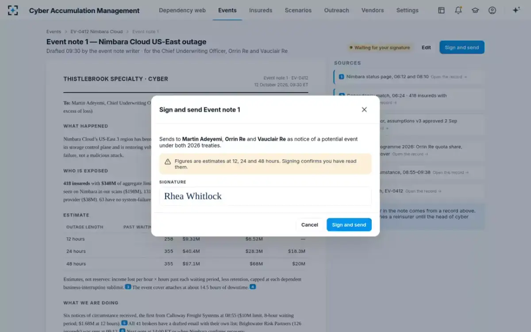Click the header Sign and send button
The width and height of the screenshot is (531, 332).
tap(462, 47)
